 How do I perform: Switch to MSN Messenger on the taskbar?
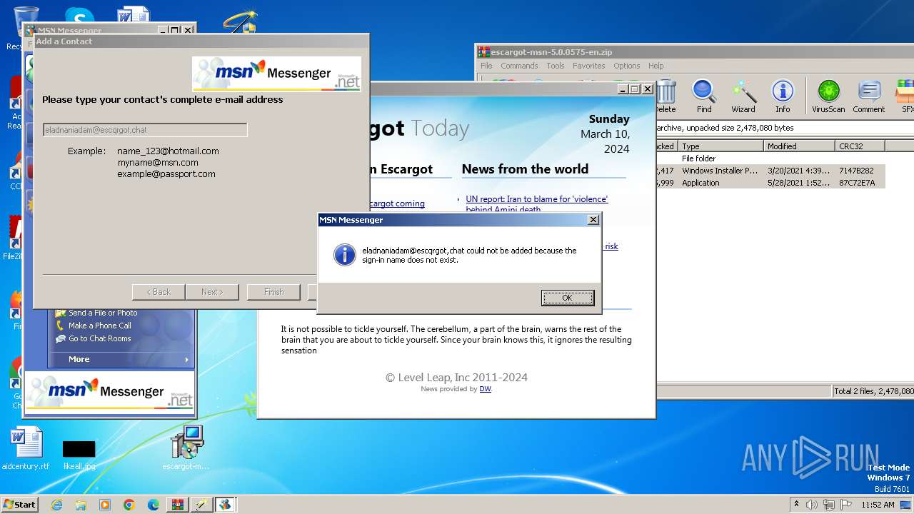[x=226, y=505]
